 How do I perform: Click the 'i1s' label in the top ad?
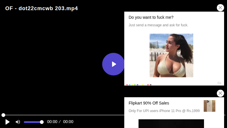219,83
